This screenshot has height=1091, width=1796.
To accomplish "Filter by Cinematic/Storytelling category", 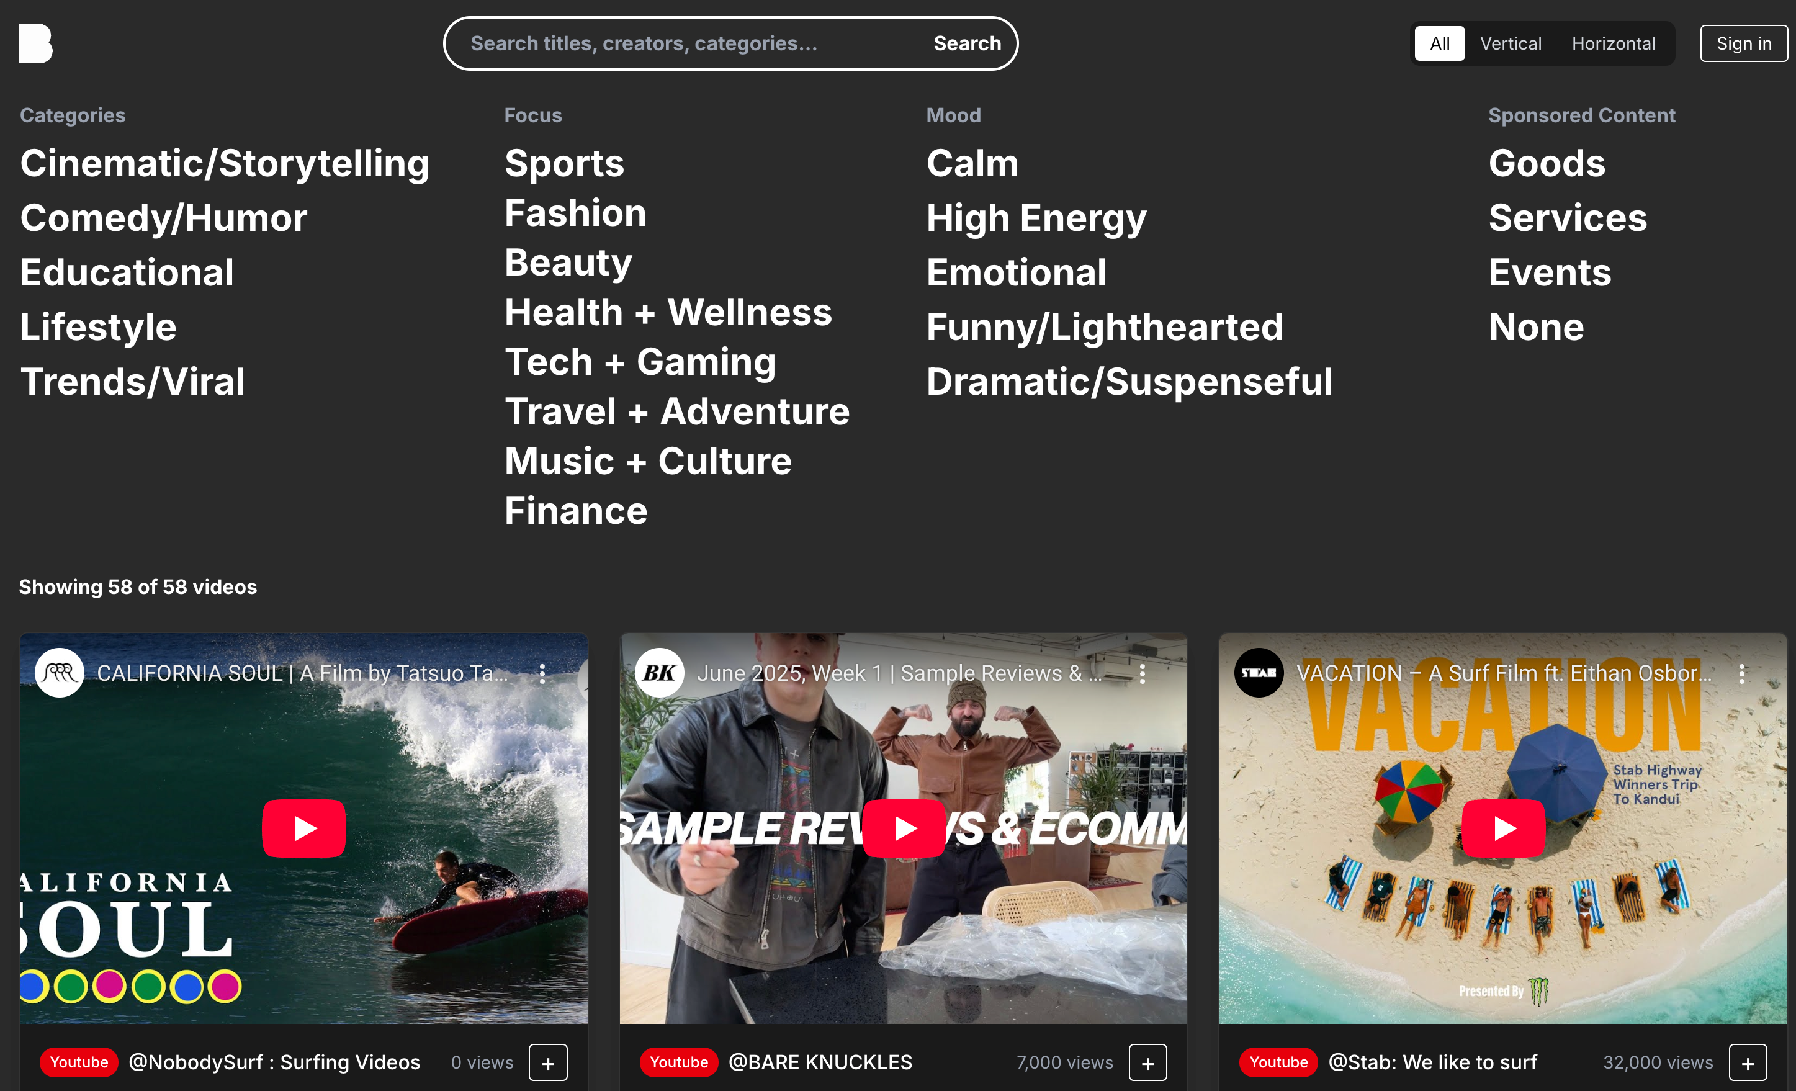I will tap(225, 163).
